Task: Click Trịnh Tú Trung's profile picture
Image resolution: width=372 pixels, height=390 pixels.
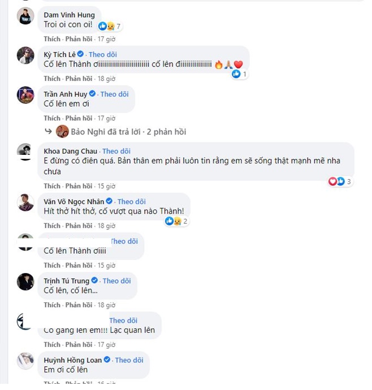Action: [x=25, y=281]
